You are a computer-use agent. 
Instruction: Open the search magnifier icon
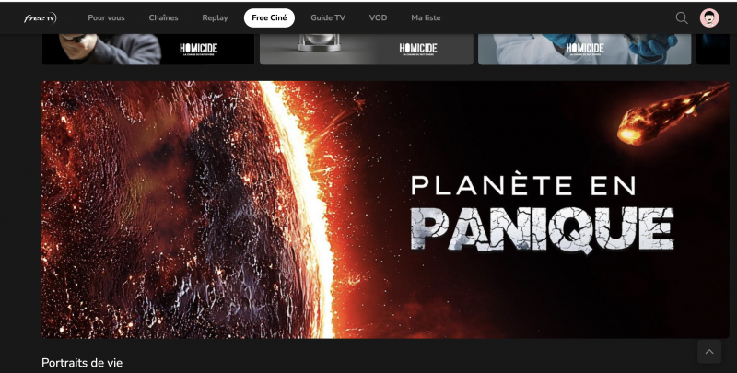click(682, 17)
